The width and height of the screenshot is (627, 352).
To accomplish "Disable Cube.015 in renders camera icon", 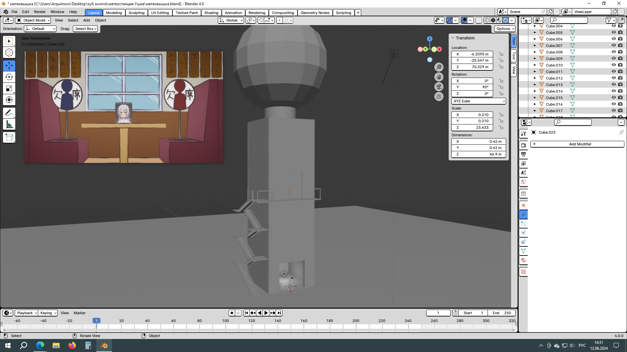I will tap(620, 97).
